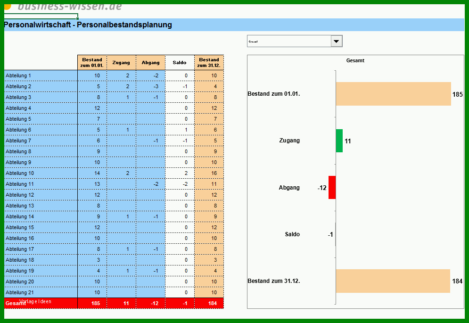This screenshot has width=469, height=323.
Task: Click the chart data label 185
Action: point(458,94)
